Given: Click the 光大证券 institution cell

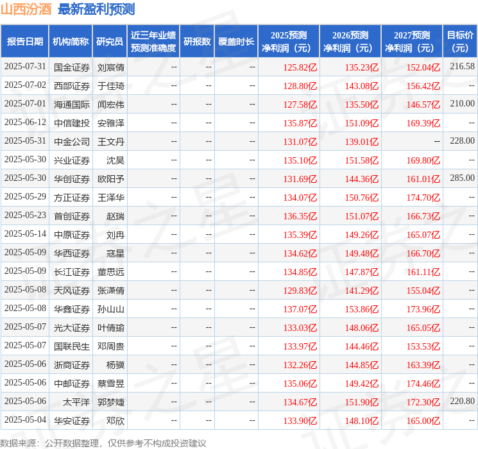Looking at the screenshot, I should [72, 328].
